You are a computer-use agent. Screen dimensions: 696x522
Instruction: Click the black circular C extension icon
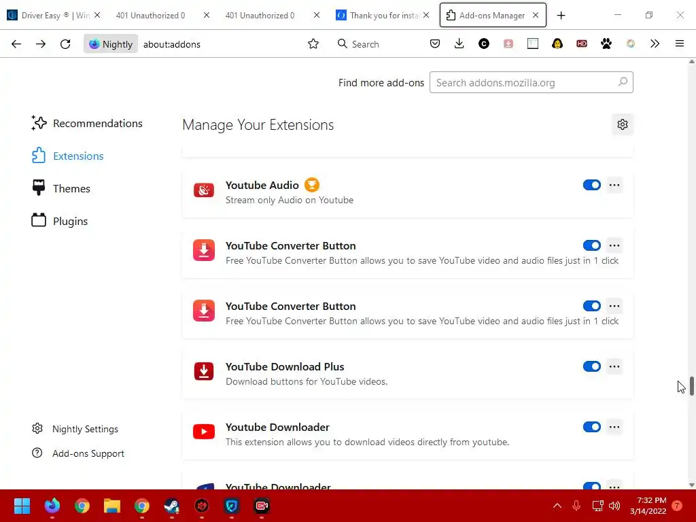click(484, 43)
